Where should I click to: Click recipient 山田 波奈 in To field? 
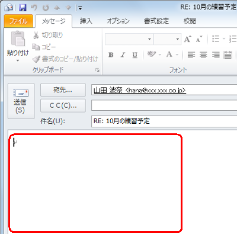(x=140, y=90)
